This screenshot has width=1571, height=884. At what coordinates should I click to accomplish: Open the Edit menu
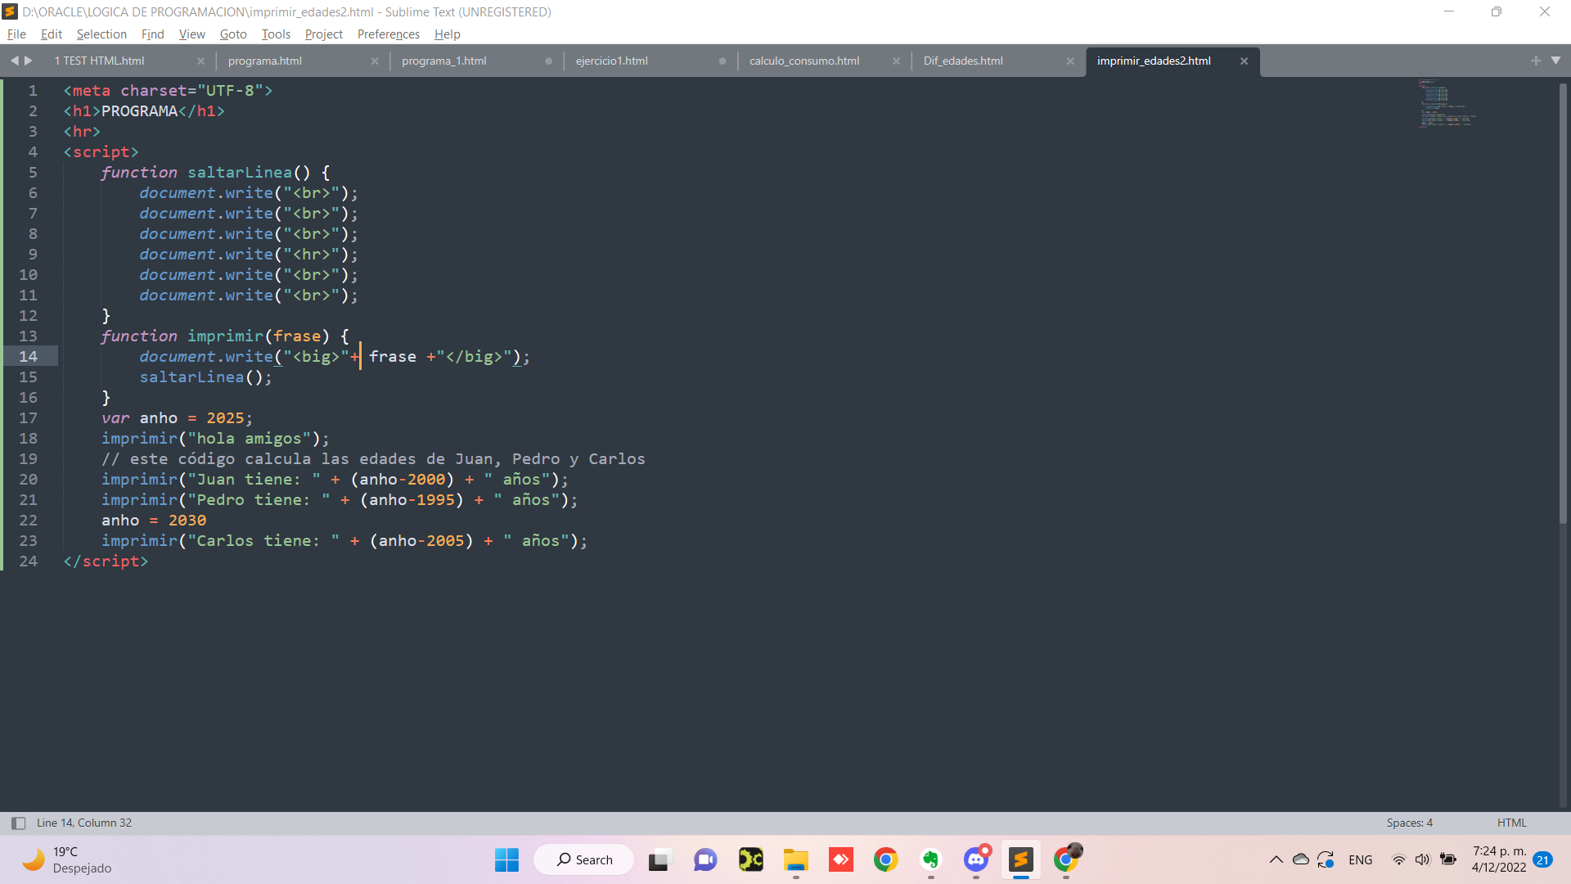point(51,34)
